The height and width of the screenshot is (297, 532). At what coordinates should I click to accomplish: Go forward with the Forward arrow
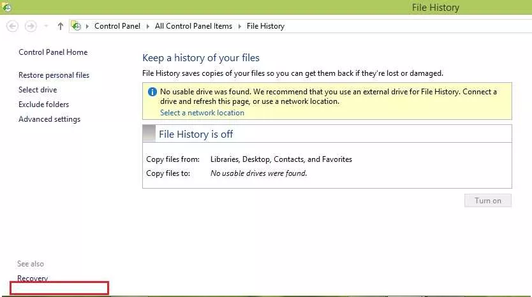31,26
